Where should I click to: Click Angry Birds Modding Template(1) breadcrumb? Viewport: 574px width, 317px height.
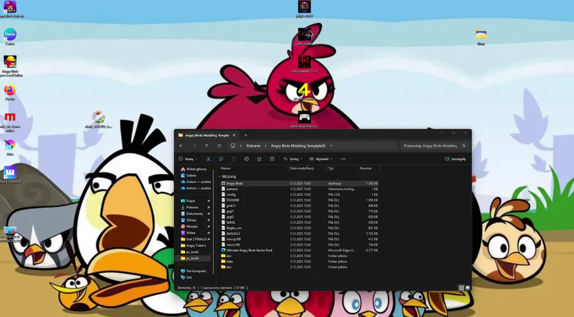298,145
